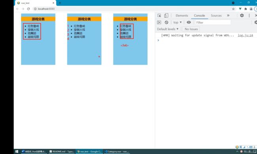Focus the console input prompt line
Image resolution: width=257 pixels, height=154 pixels.
click(206, 40)
